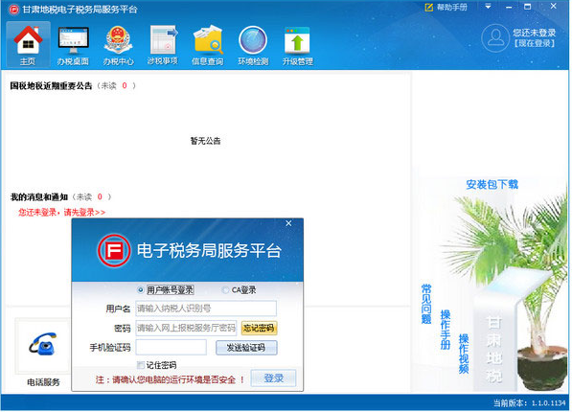Click the 国税地税近期重要公告 heading
The width and height of the screenshot is (572, 412).
pos(51,86)
